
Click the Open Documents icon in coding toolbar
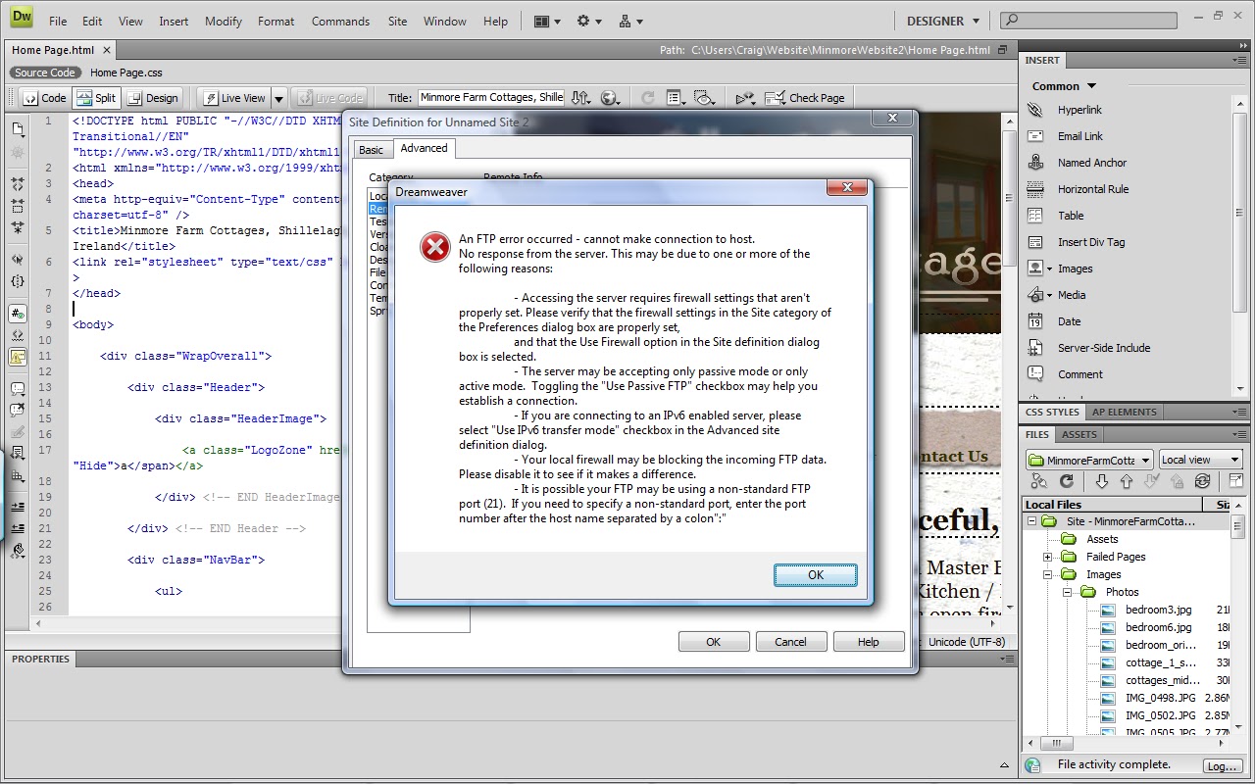click(17, 128)
